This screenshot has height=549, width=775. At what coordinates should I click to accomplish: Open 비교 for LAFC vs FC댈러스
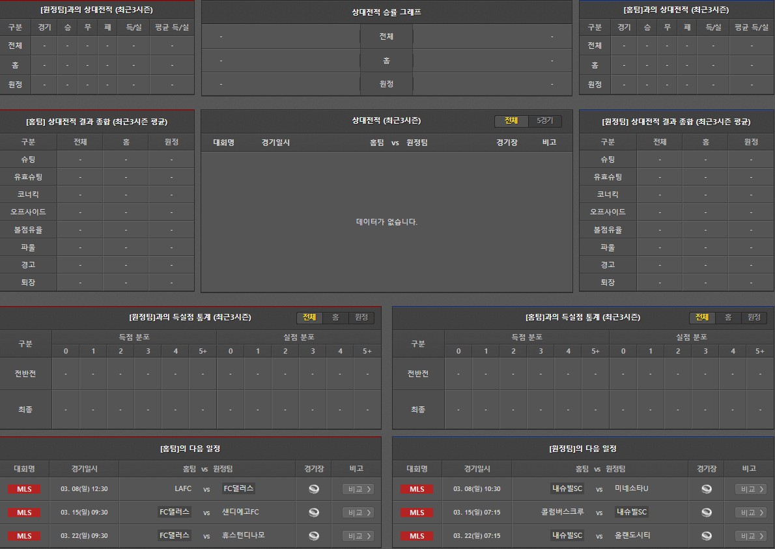(x=358, y=489)
